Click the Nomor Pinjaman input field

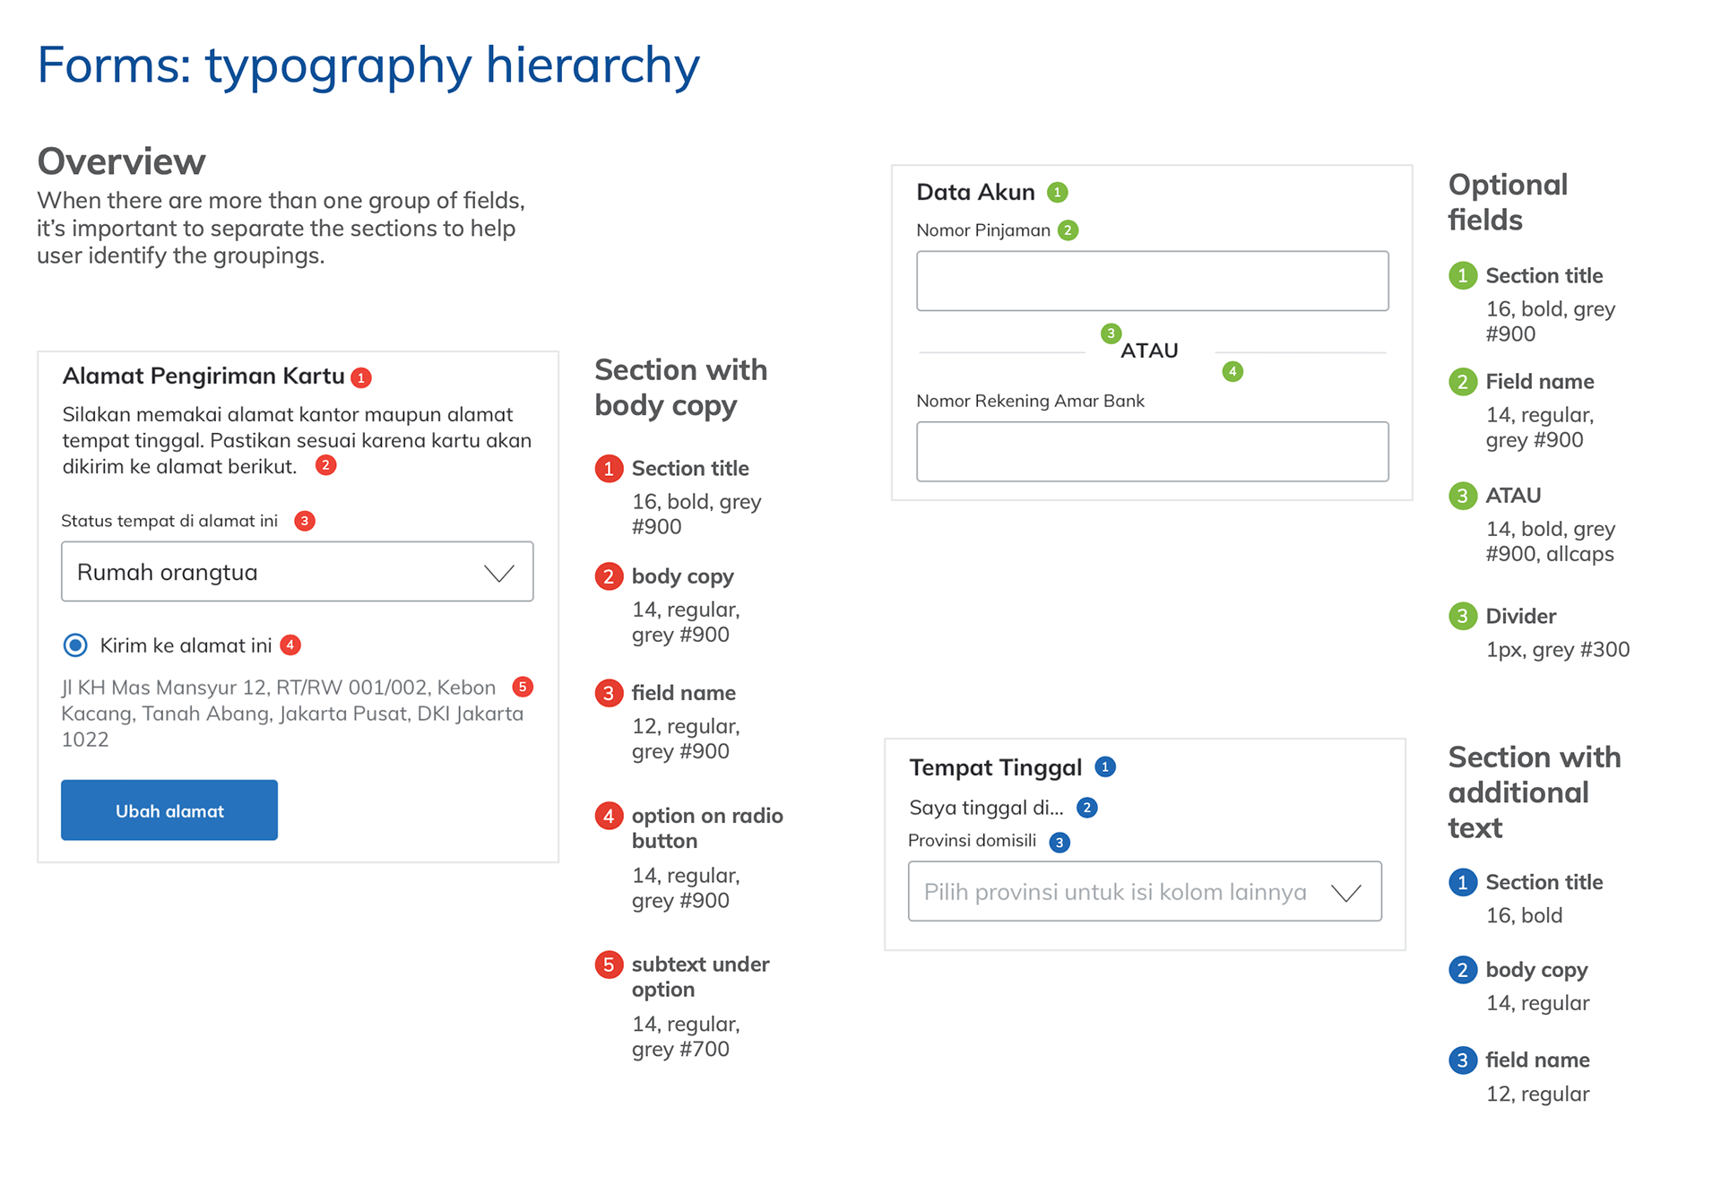(1152, 281)
